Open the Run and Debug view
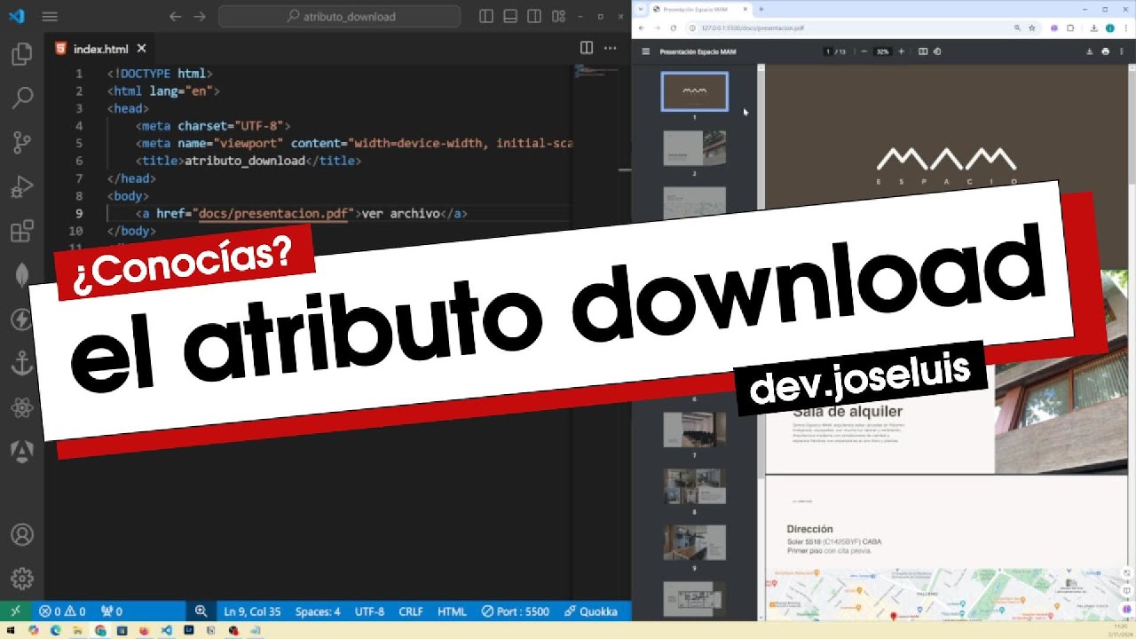The image size is (1136, 639). (21, 187)
